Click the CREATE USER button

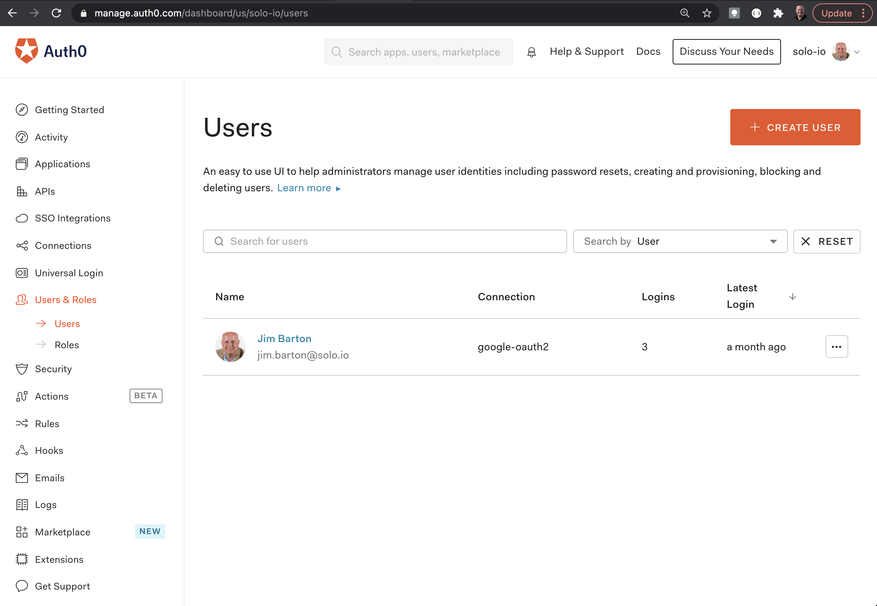795,127
